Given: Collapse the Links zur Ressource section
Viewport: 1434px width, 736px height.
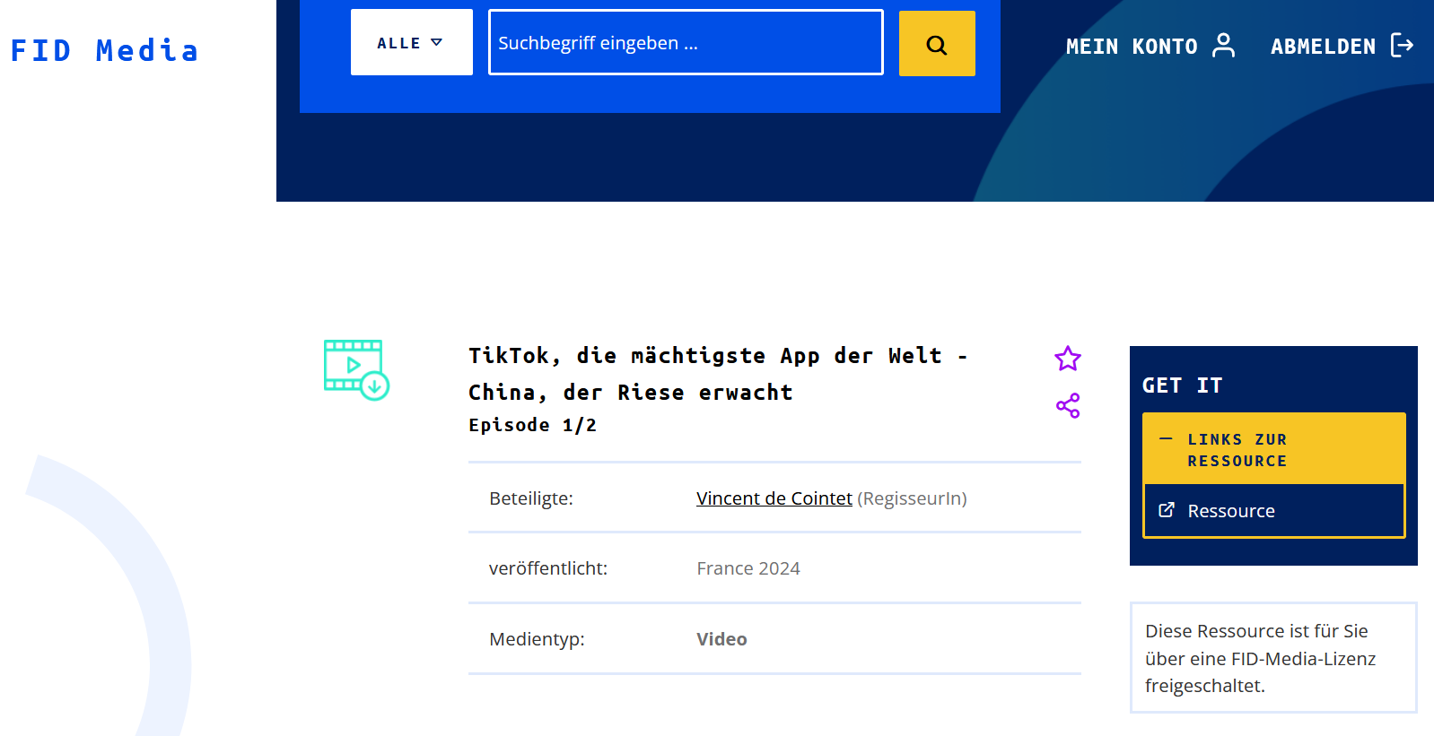Looking at the screenshot, I should (1273, 449).
